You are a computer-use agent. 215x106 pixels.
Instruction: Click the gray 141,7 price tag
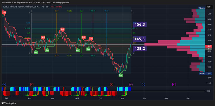coord(209,49)
